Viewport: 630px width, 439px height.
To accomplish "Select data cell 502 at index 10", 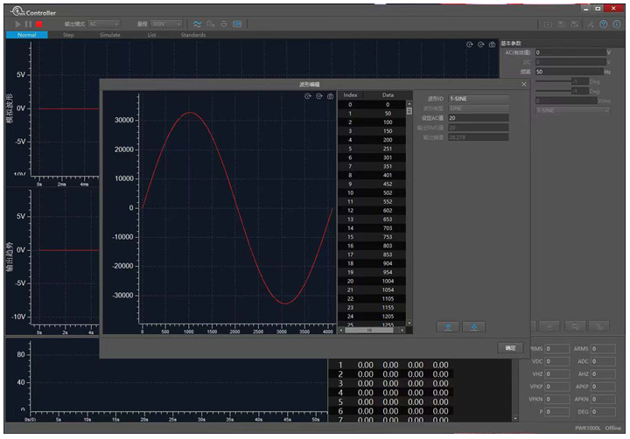I will coord(388,192).
